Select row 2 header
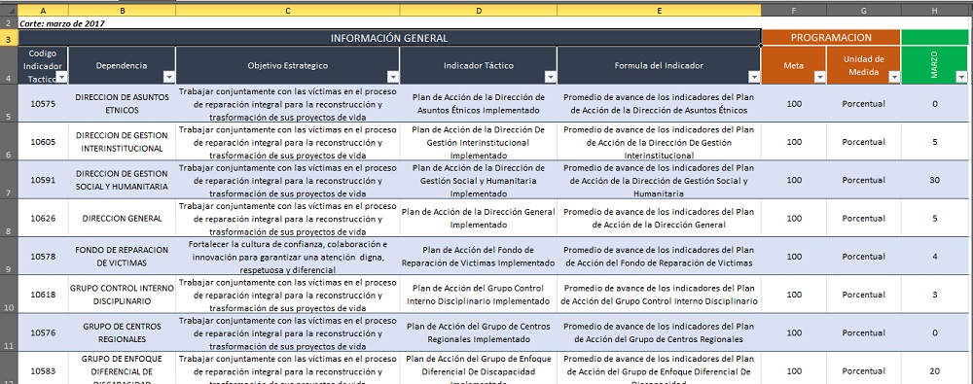973x384 pixels. (x=9, y=23)
